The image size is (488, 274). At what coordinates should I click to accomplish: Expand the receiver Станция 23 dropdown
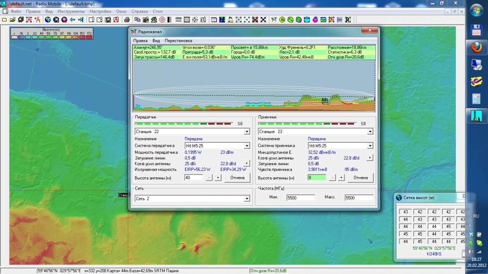click(x=370, y=132)
